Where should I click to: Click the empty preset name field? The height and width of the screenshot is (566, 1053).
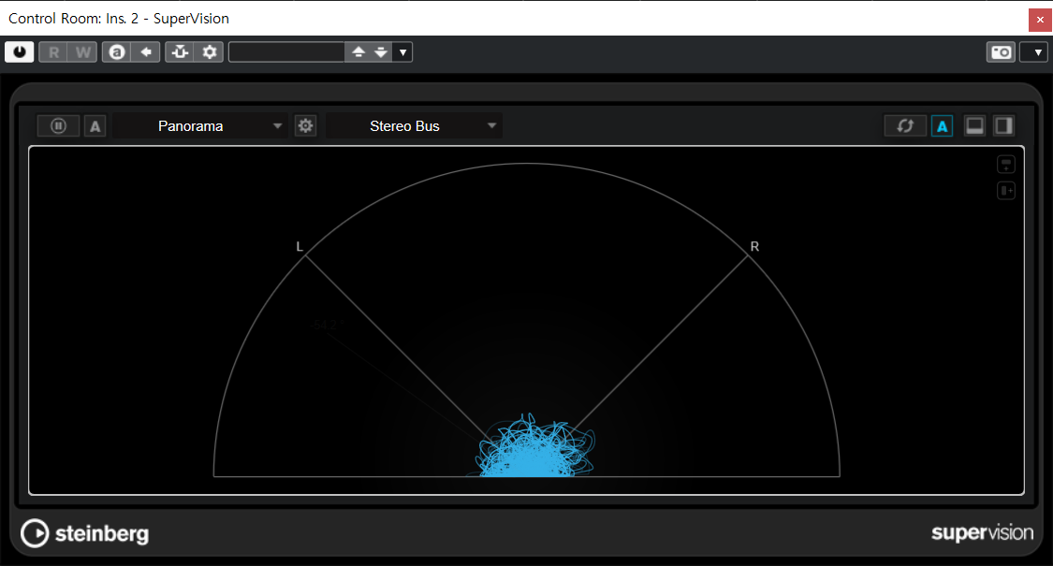click(x=286, y=52)
